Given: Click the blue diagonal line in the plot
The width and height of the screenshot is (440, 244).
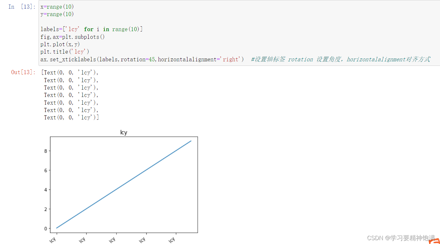Looking at the screenshot, I should 124,184.
